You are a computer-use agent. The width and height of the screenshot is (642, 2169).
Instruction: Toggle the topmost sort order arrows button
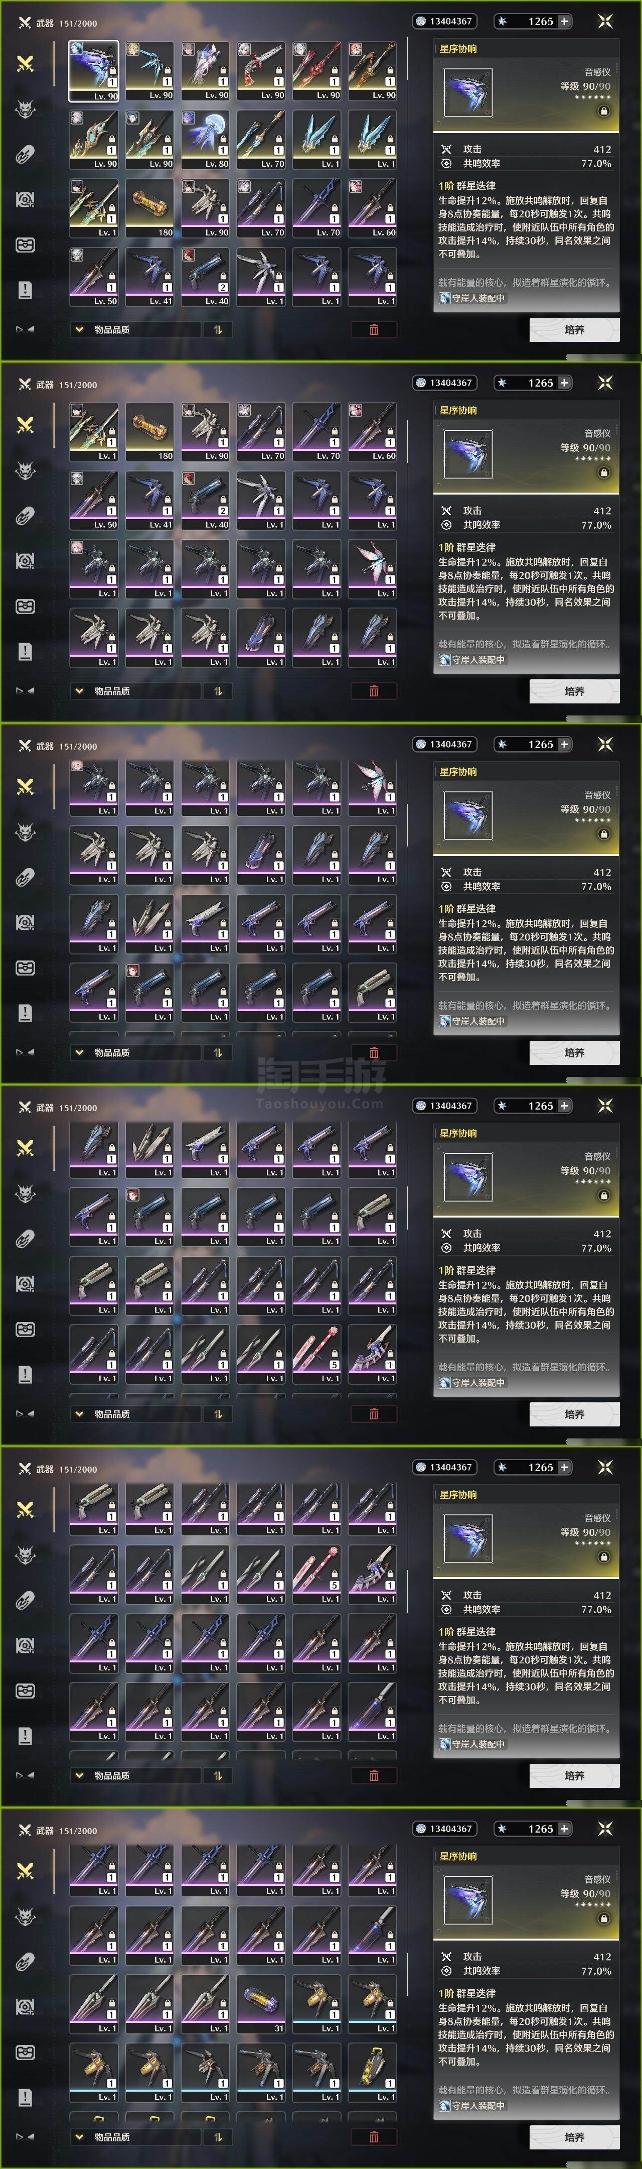(218, 329)
